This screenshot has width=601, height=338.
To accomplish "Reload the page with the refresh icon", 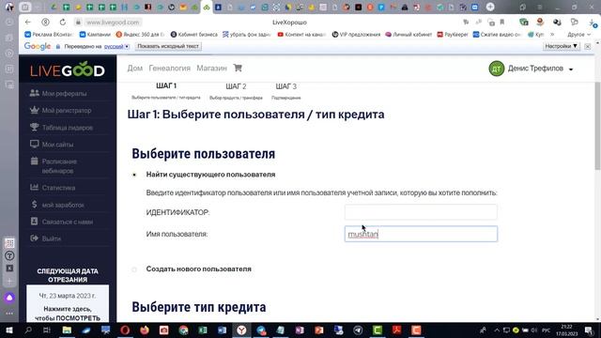I will [x=63, y=23].
